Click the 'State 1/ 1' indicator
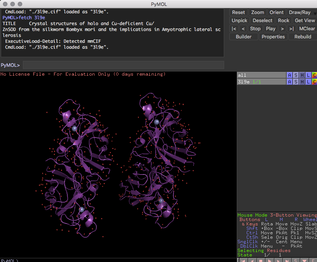The height and width of the screenshot is (262, 317). 259,255
